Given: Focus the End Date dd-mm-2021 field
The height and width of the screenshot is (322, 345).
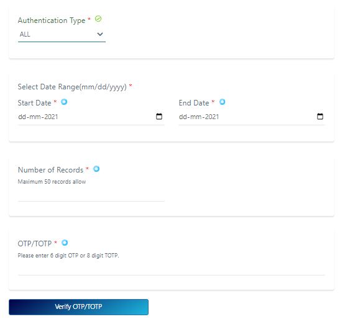Looking at the screenshot, I should pos(252,117).
